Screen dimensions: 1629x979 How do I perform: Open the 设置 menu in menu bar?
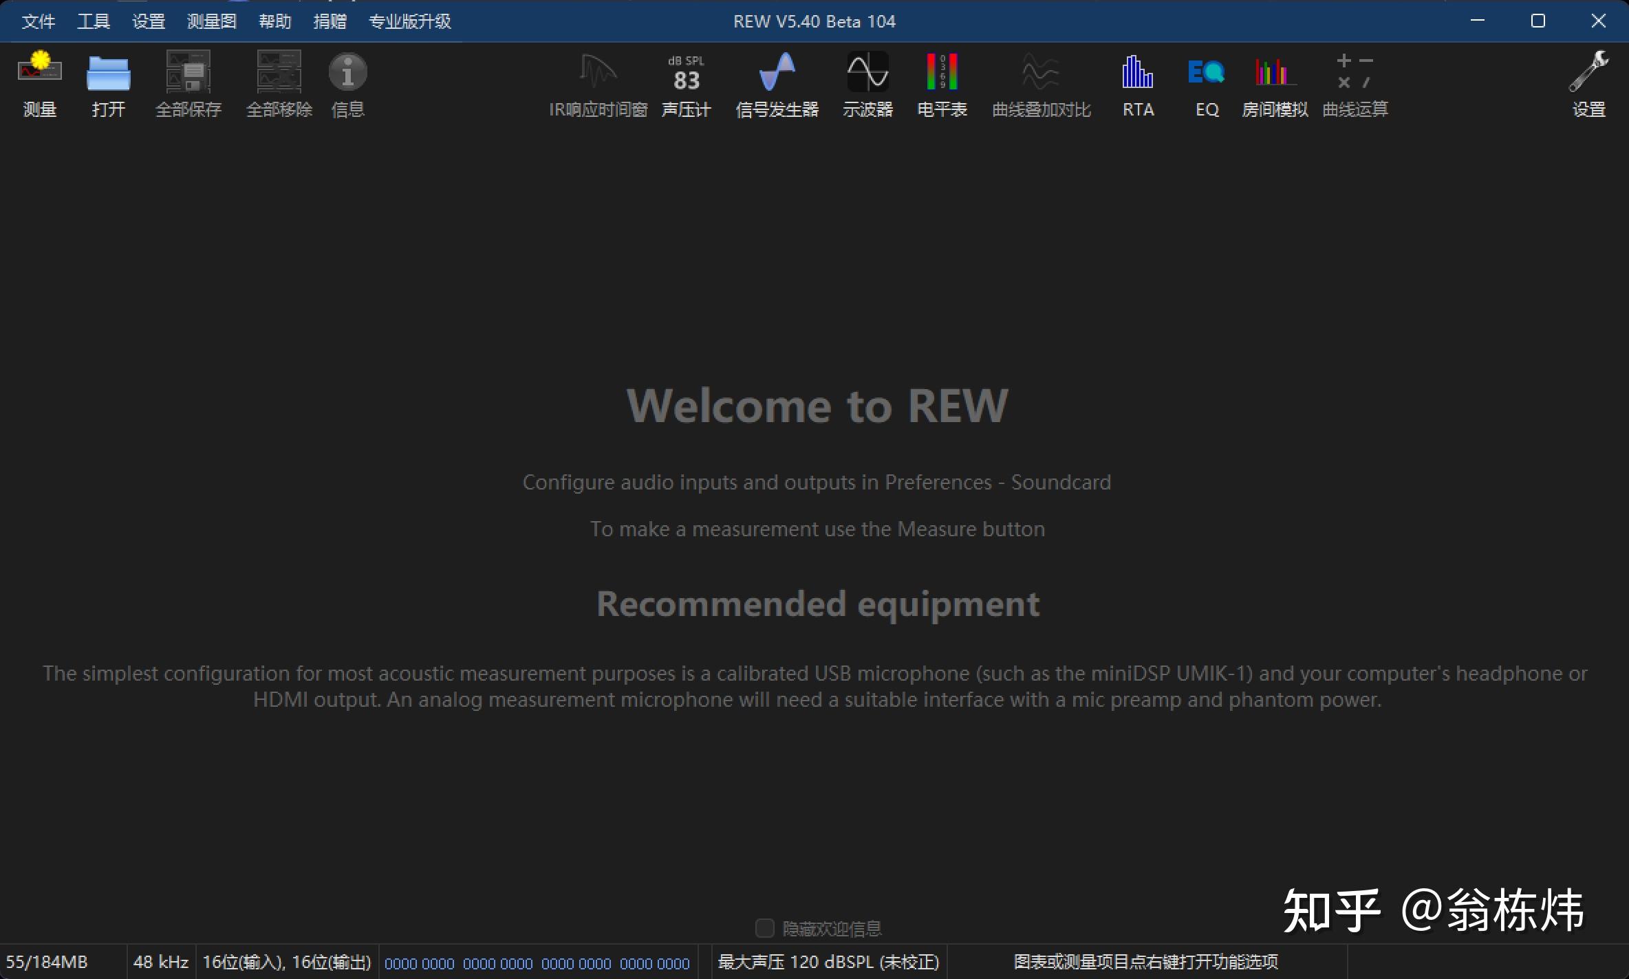click(149, 21)
